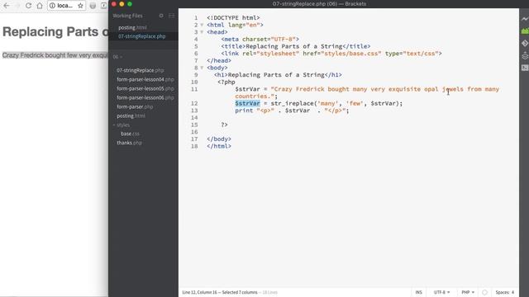Open base.css under styles folder
Screen dimensions: 529x297
(130, 134)
